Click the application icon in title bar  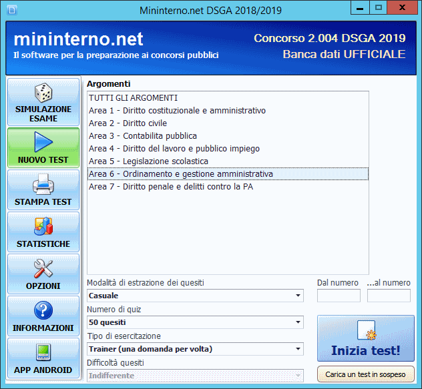tap(10, 9)
